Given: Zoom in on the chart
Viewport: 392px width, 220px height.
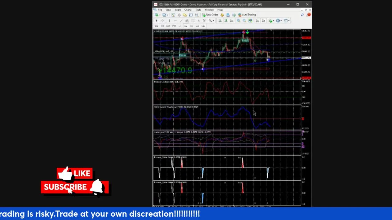Looking at the screenshot, I should [238, 20].
